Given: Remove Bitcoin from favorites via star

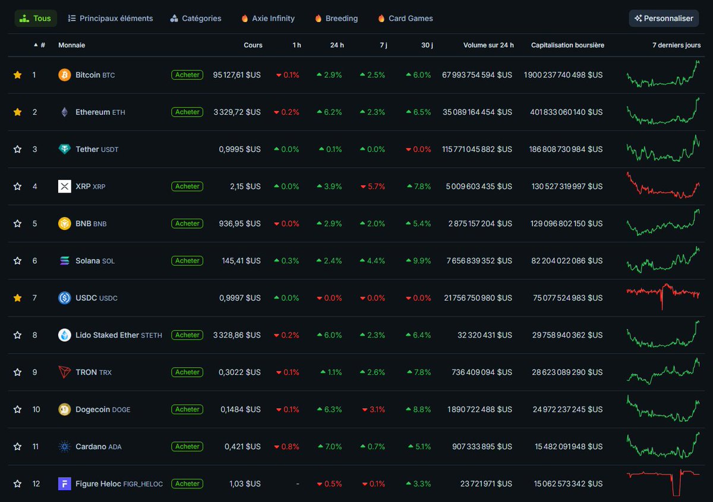Looking at the screenshot, I should [17, 75].
